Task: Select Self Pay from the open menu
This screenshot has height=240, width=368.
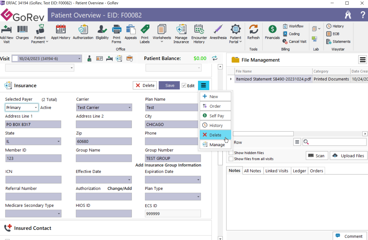Action: point(216,115)
